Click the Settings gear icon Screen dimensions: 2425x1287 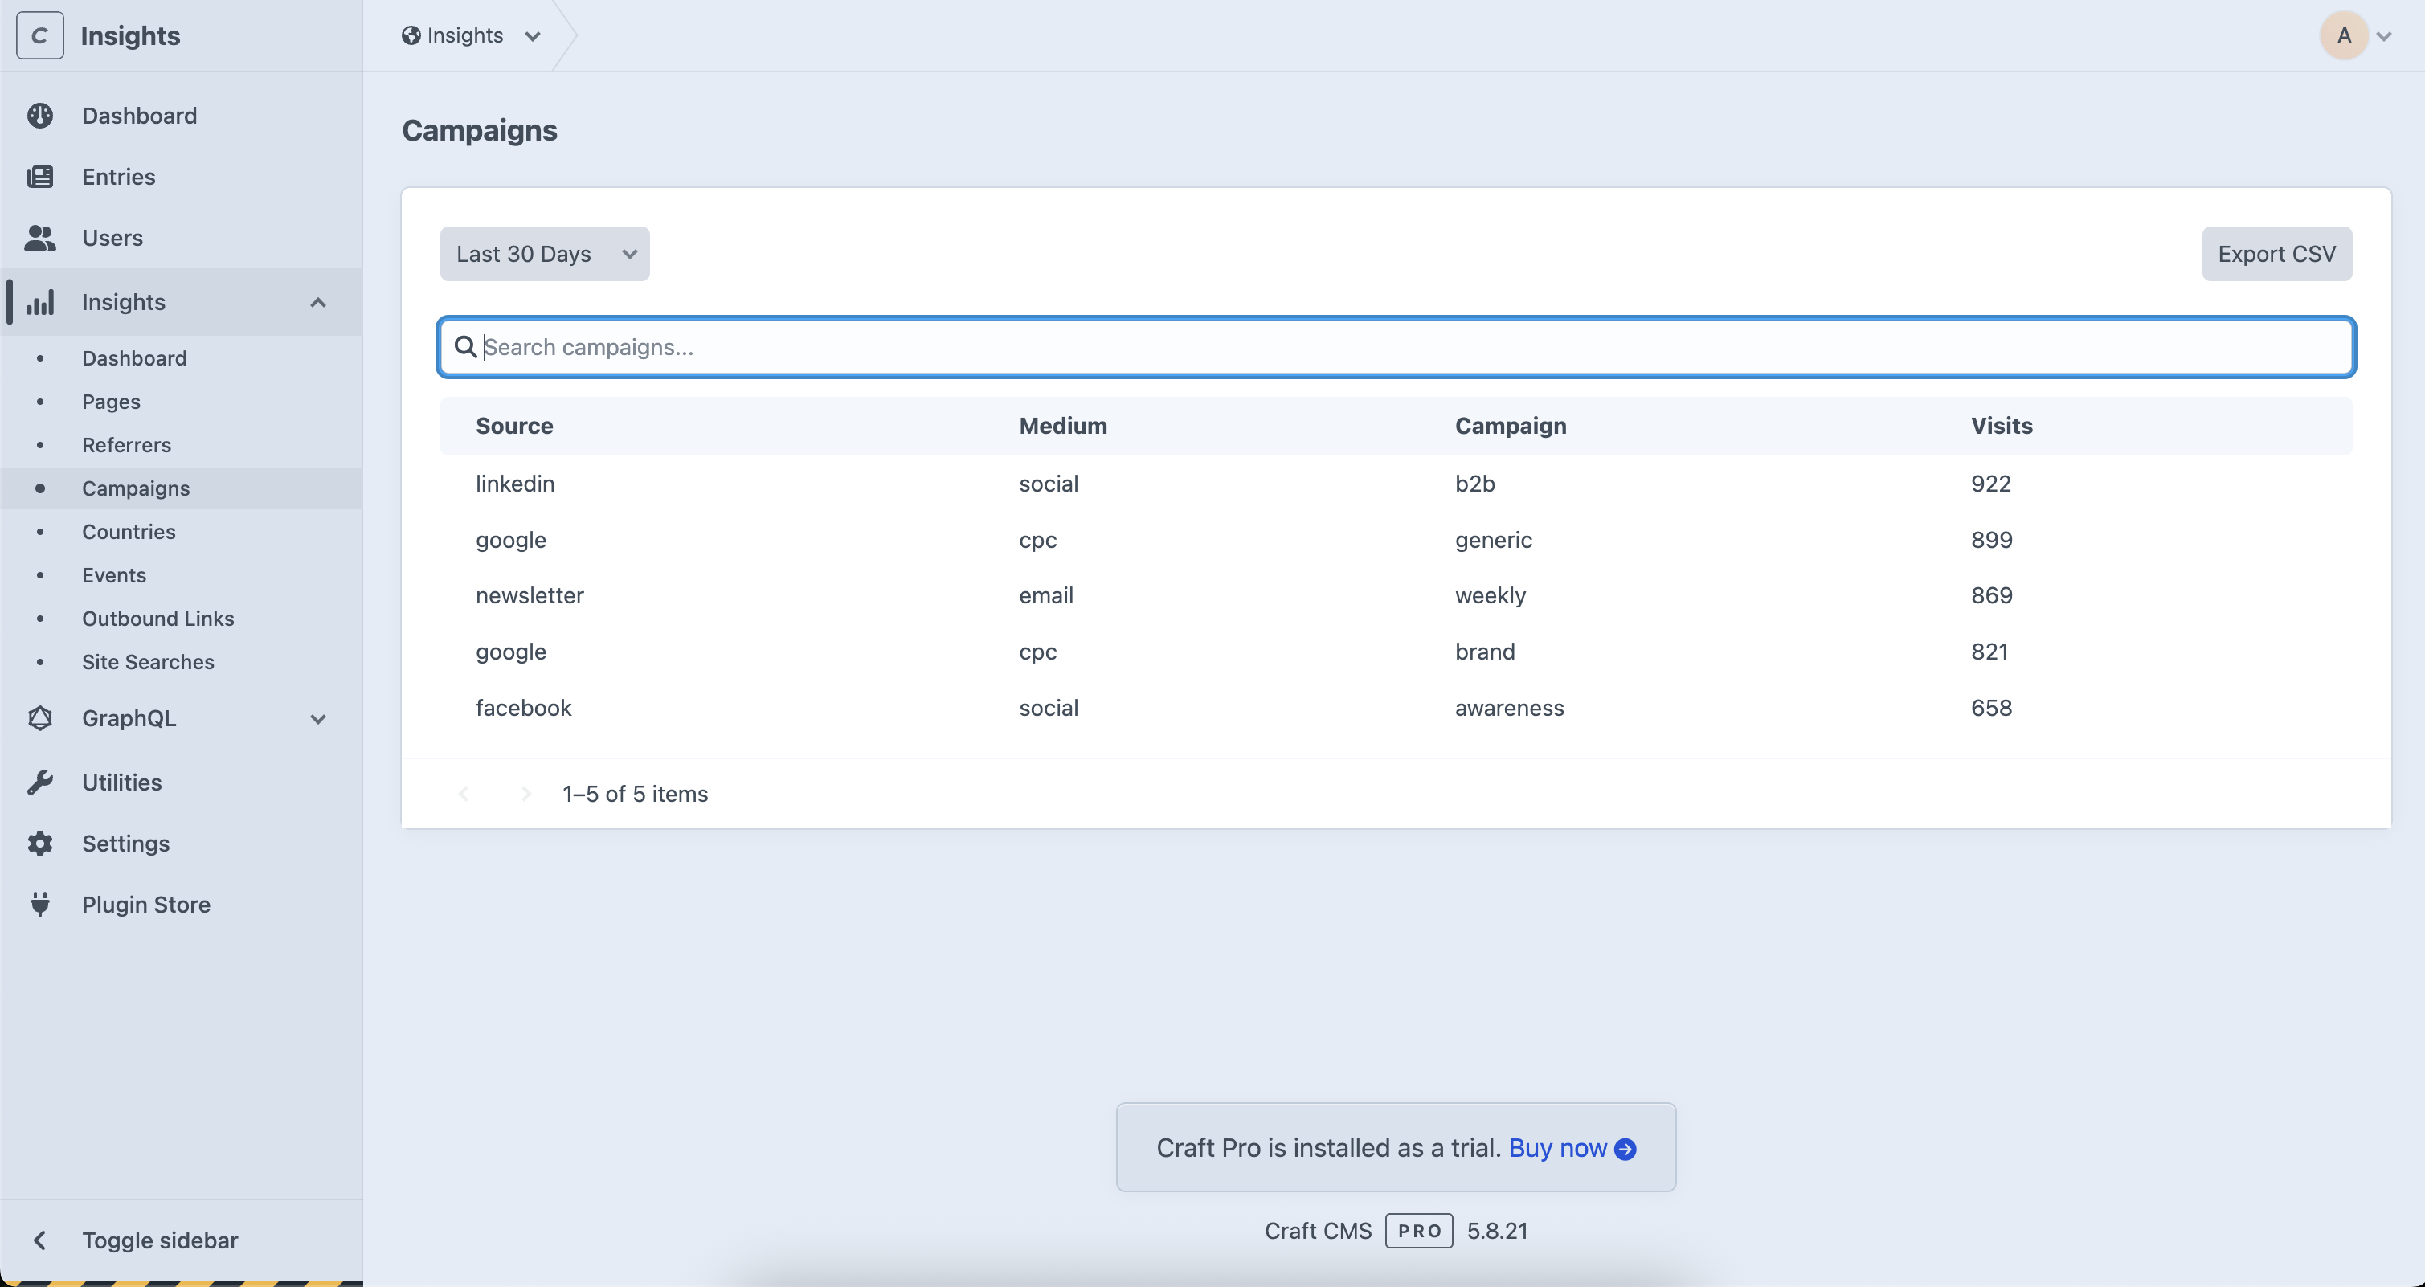coord(39,844)
